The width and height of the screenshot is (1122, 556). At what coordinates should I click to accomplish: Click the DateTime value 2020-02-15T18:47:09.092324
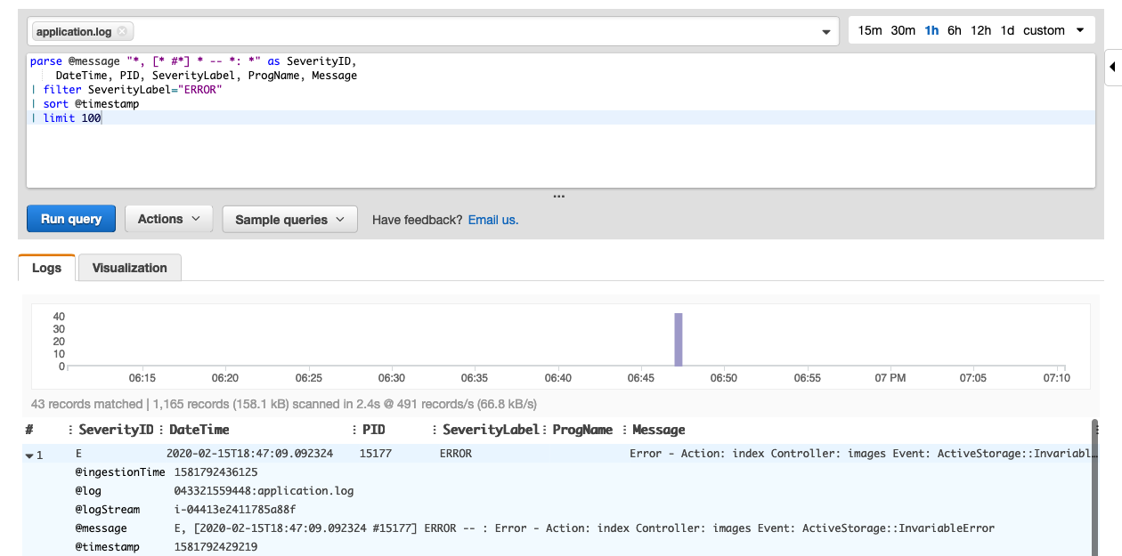[x=249, y=454]
